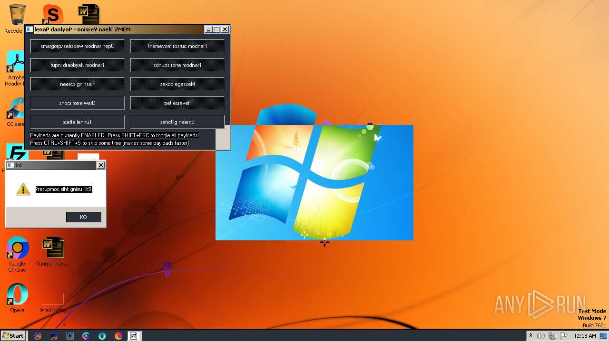Select the Word document icon atop the desktop
The image size is (609, 342).
[x=89, y=14]
